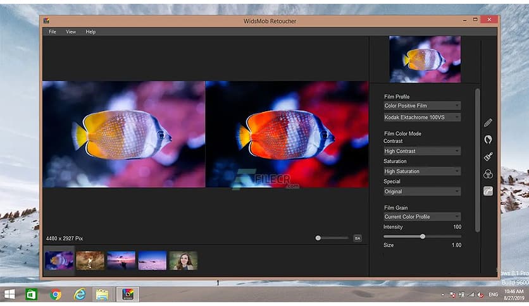The image size is (529, 306).
Task: Open the Help menu
Action: [x=90, y=32]
